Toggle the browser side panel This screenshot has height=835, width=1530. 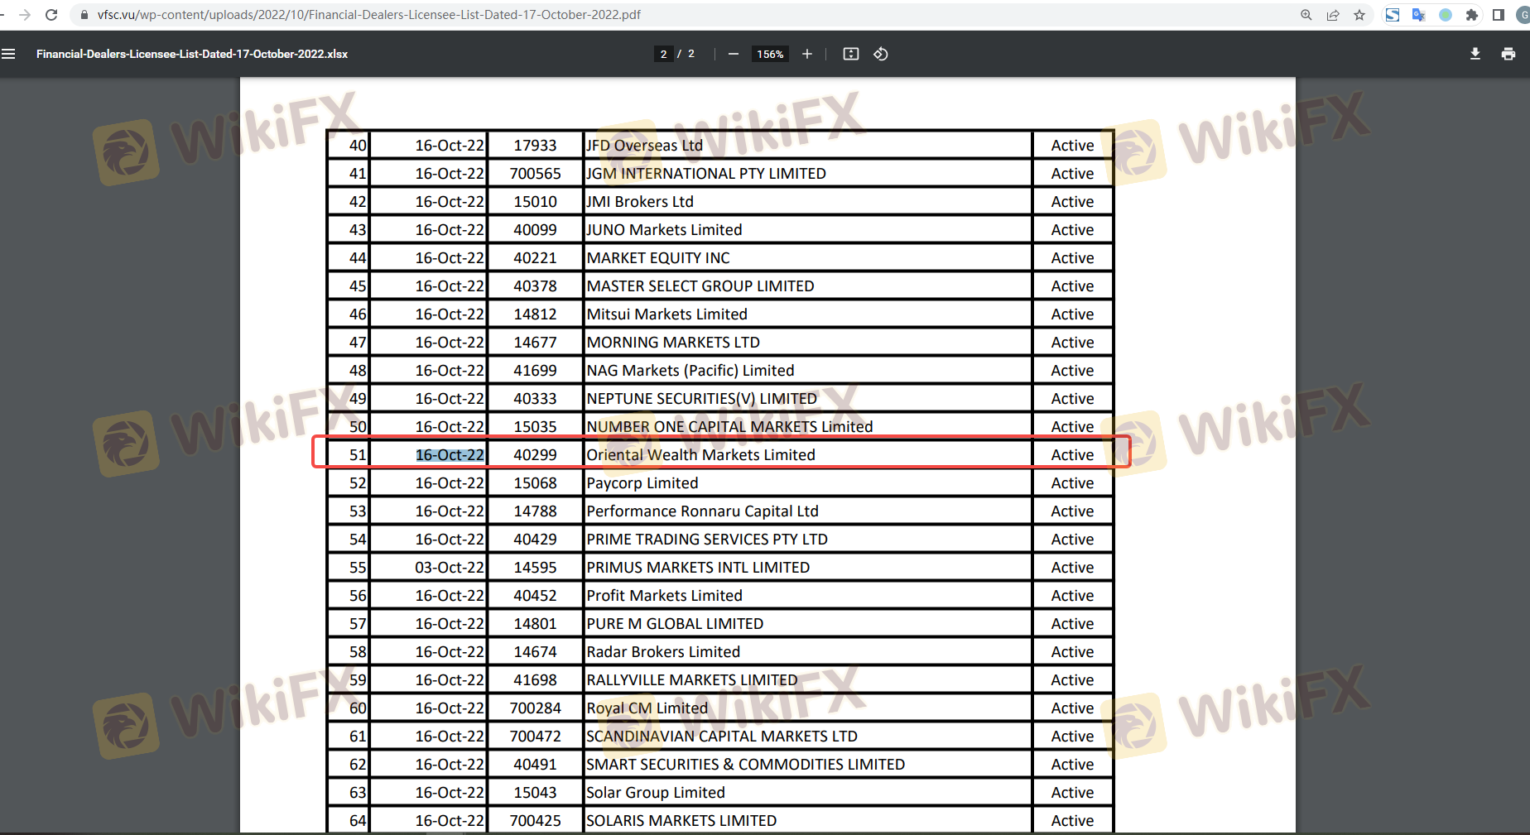tap(1498, 15)
